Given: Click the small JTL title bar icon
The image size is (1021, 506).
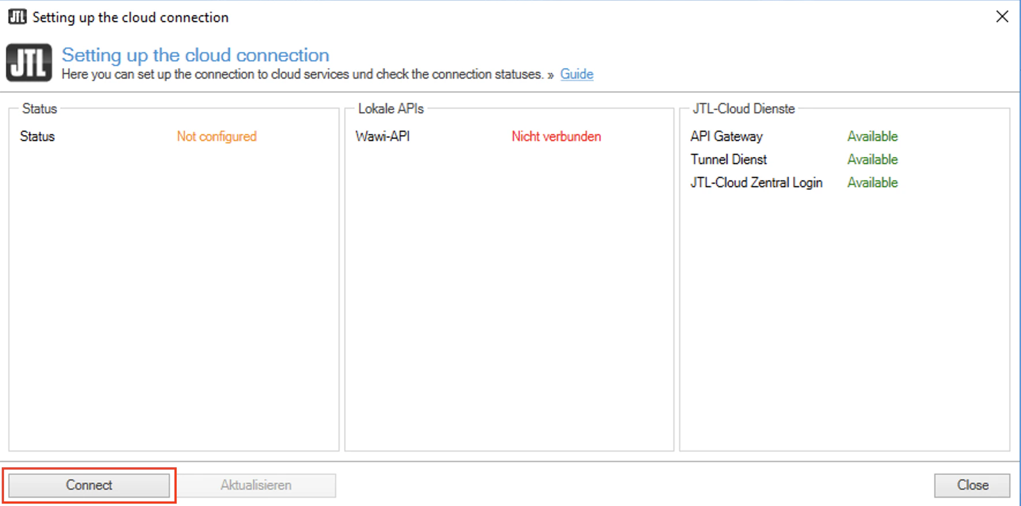Looking at the screenshot, I should pyautogui.click(x=17, y=17).
